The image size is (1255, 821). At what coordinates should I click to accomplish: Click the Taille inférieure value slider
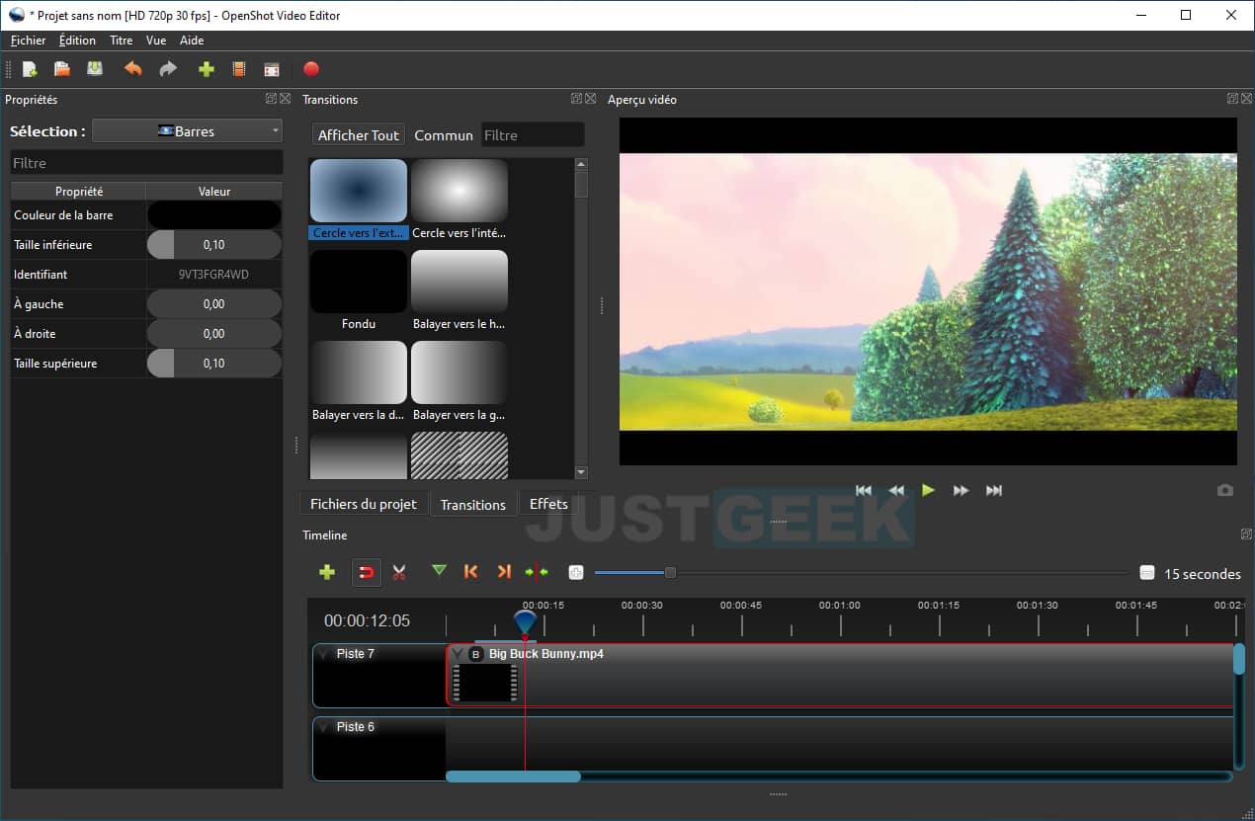coord(214,245)
